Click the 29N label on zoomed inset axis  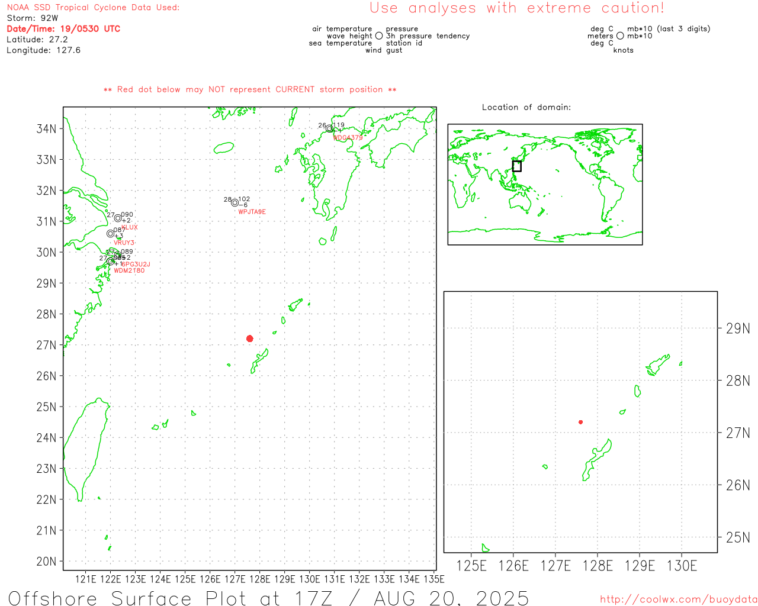tap(738, 329)
